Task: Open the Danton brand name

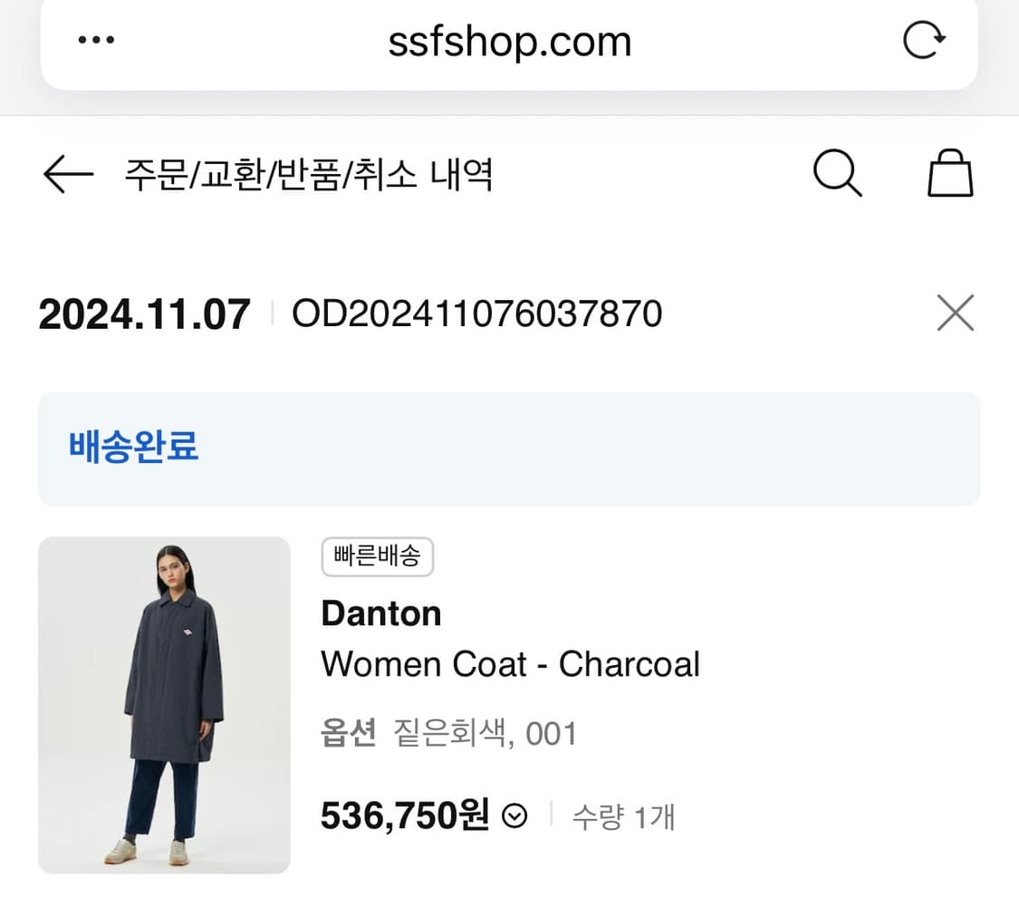Action: pyautogui.click(x=380, y=613)
